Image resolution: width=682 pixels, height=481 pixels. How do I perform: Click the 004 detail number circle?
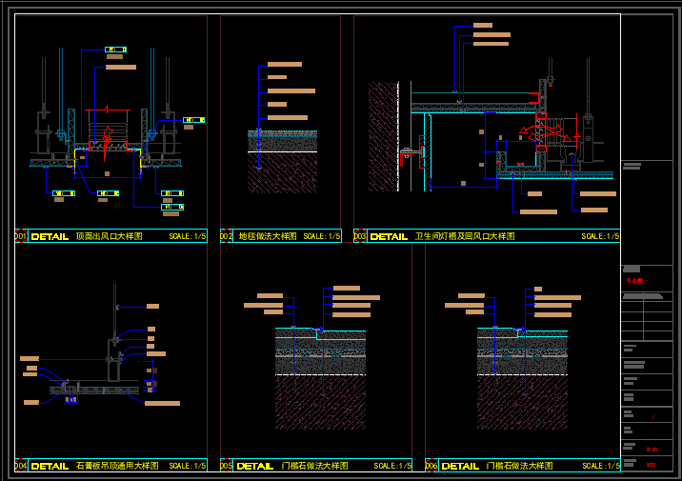[21, 466]
